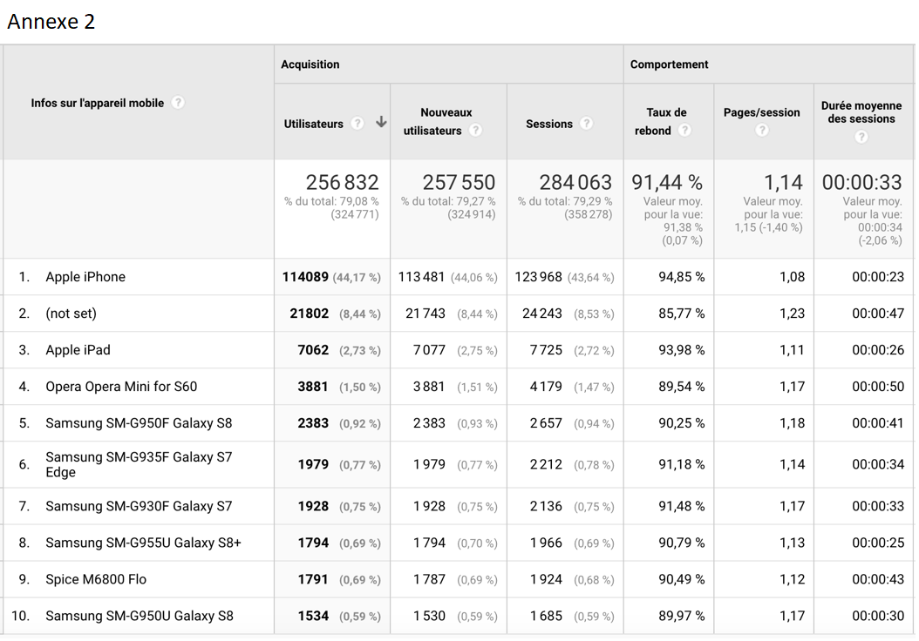Click help icon next to Utilisateurs header
Screen dimensions: 919x641
357,124
